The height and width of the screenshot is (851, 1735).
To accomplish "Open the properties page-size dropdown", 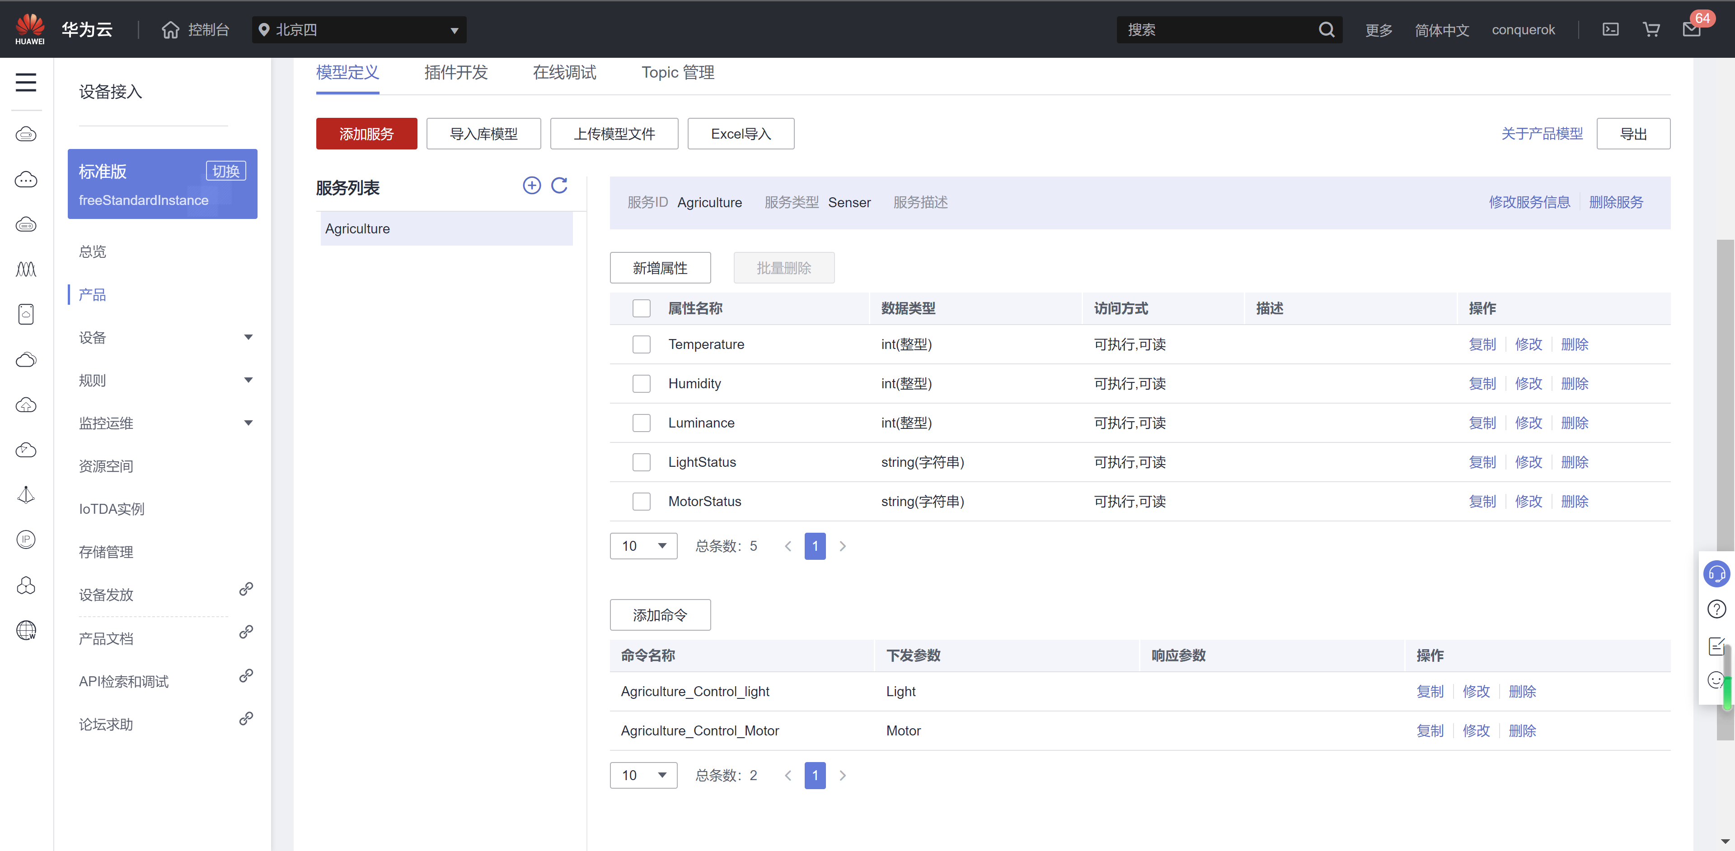I will tap(643, 545).
